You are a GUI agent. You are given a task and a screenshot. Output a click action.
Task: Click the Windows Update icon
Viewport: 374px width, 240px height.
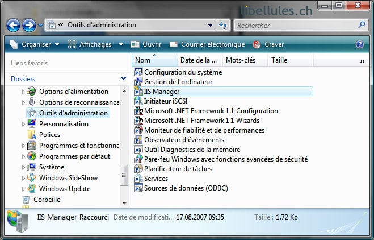coord(32,189)
